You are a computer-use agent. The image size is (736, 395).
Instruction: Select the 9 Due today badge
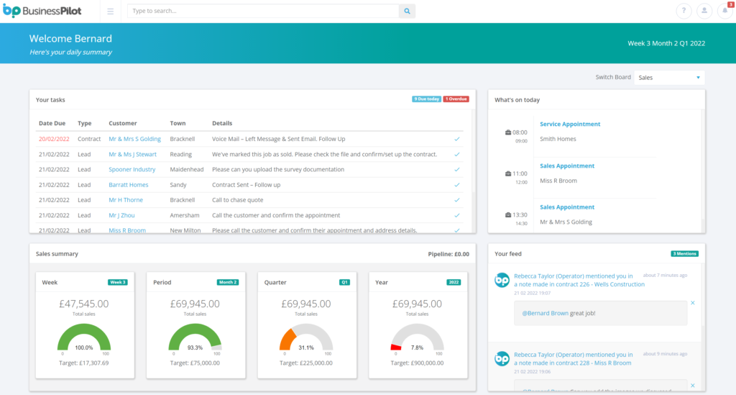pos(426,99)
